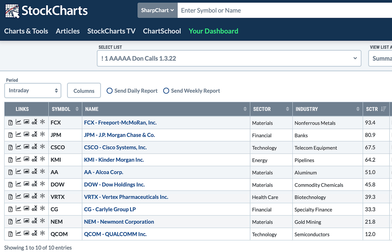Open Symbol Summary icon for AA row
The width and height of the screenshot is (392, 252).
[10, 172]
